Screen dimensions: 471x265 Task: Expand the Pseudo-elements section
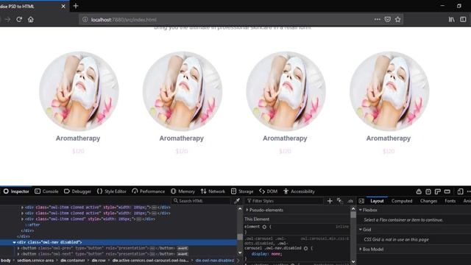[x=247, y=210]
